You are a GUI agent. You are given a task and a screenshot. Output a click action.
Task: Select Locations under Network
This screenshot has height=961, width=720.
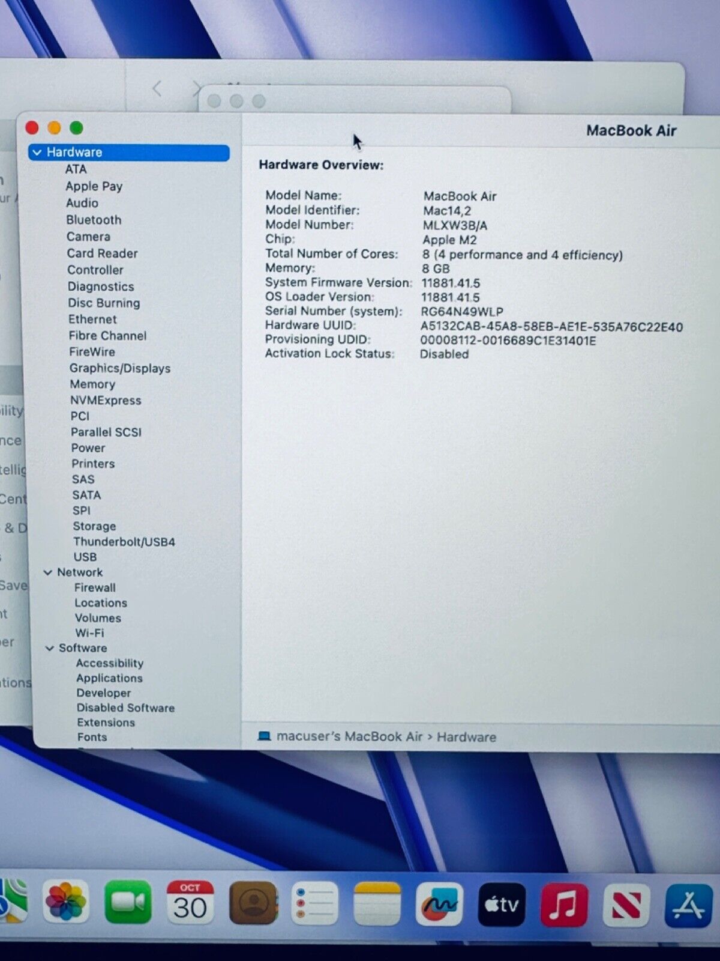(101, 603)
